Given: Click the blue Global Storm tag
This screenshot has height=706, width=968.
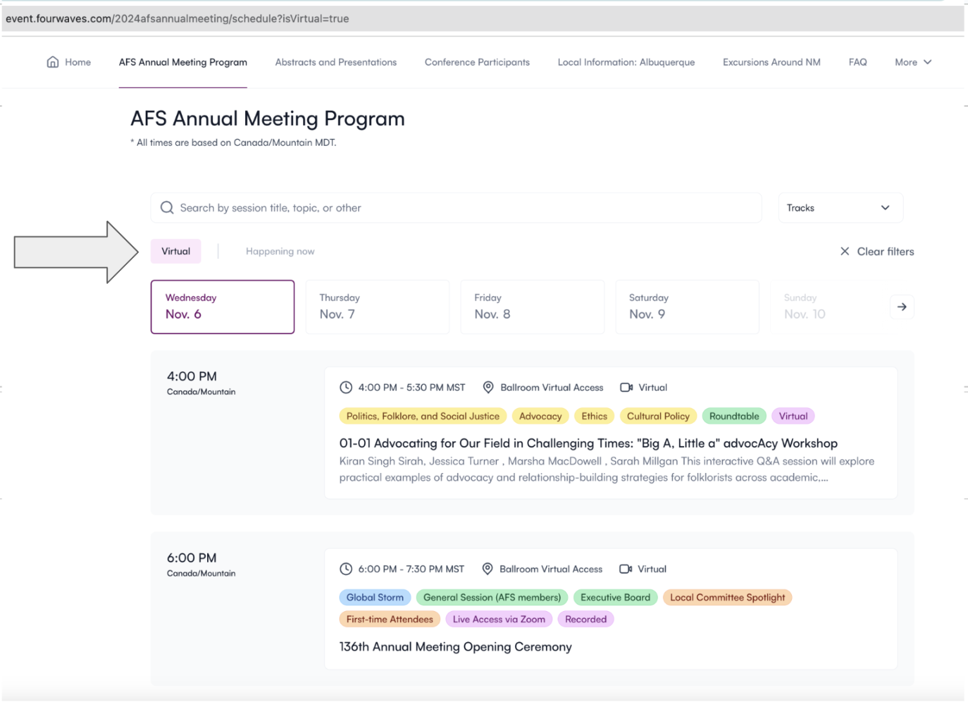Looking at the screenshot, I should point(374,598).
